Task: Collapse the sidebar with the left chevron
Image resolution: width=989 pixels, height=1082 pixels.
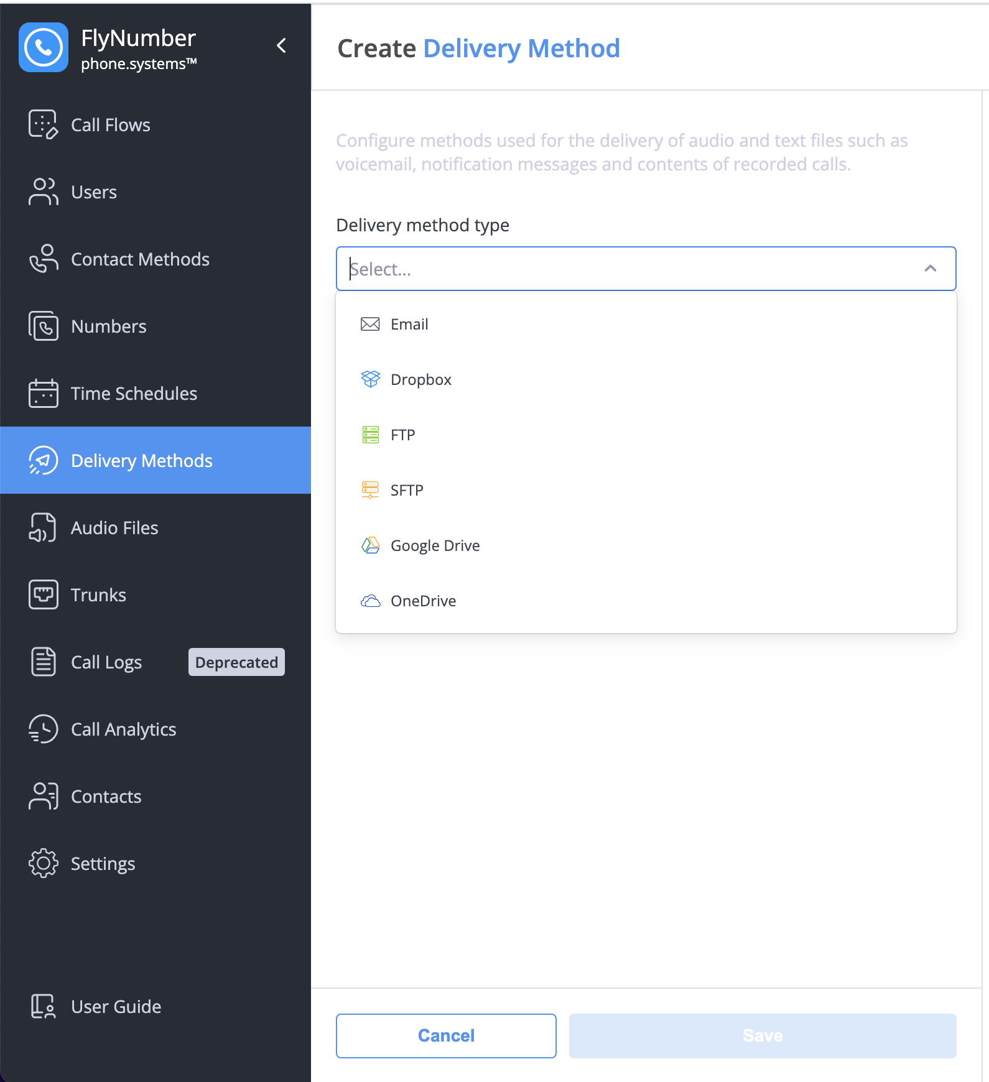Action: pos(281,45)
